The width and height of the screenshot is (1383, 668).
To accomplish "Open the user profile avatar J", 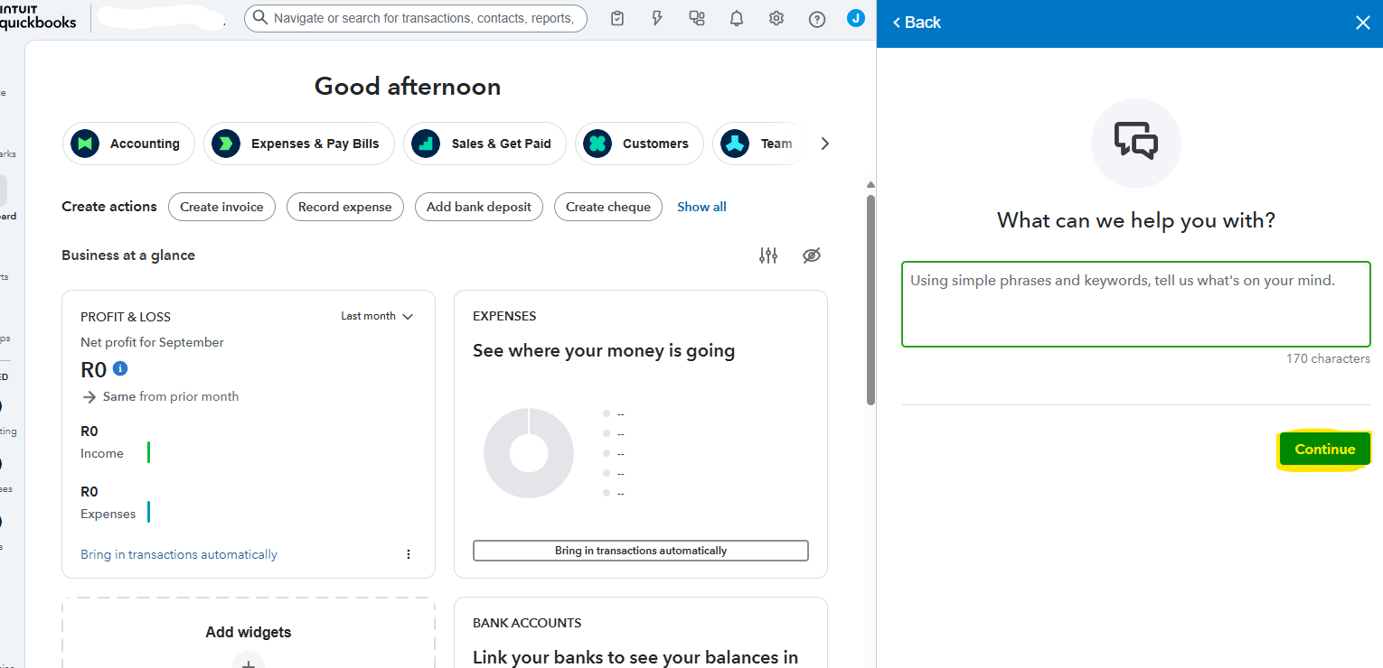I will click(855, 18).
